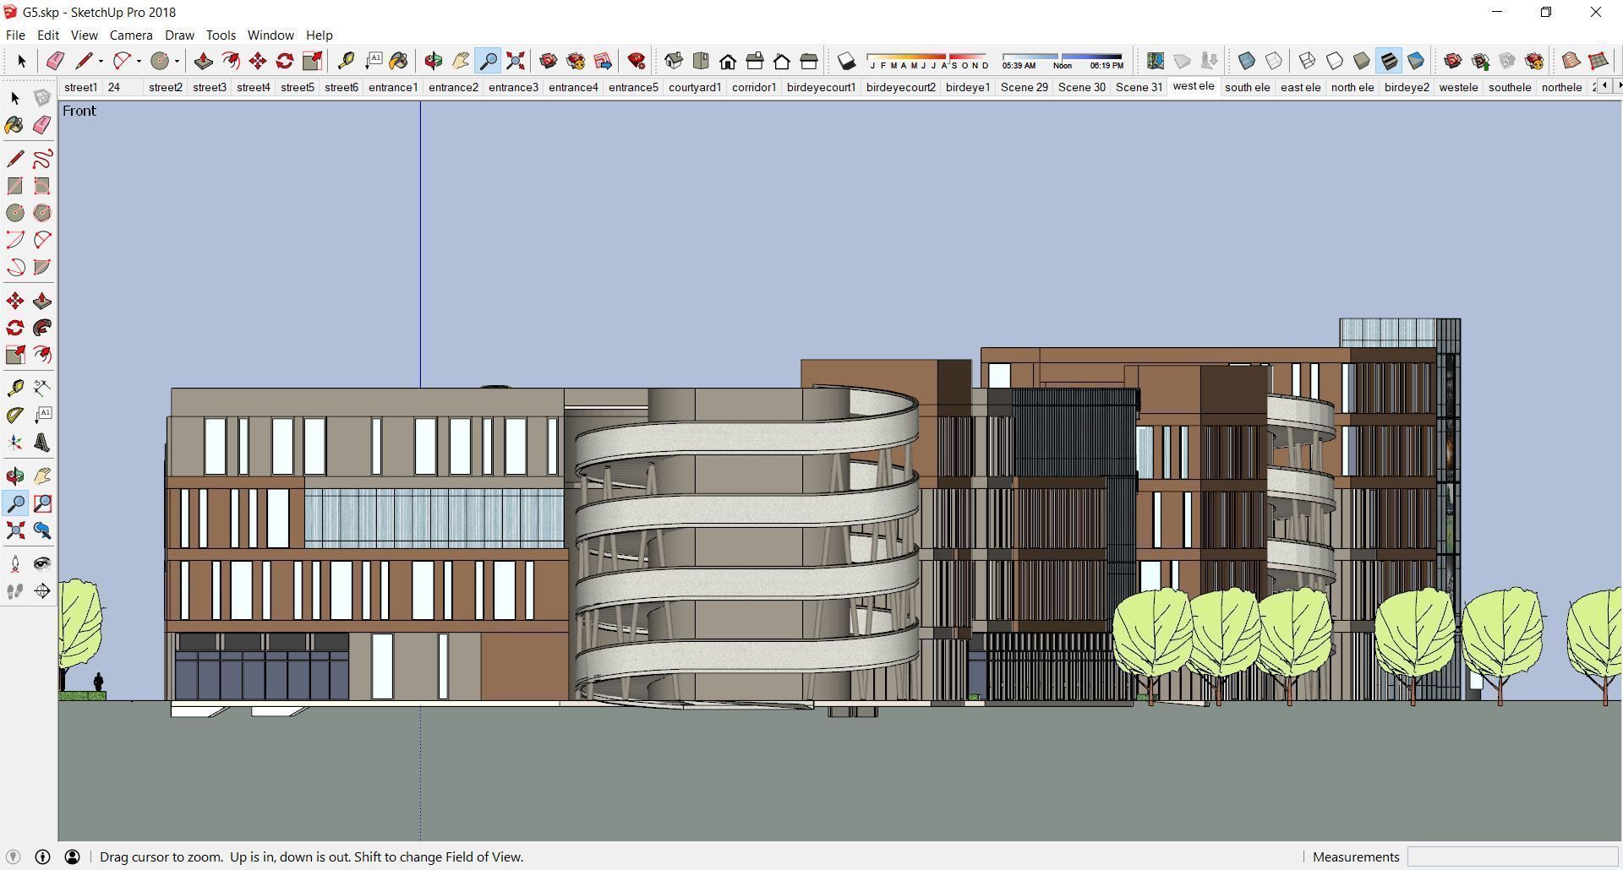
Task: Switch to Front view house icon
Action: click(x=728, y=61)
